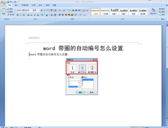Apply strikethrough formatting

coord(29,15)
